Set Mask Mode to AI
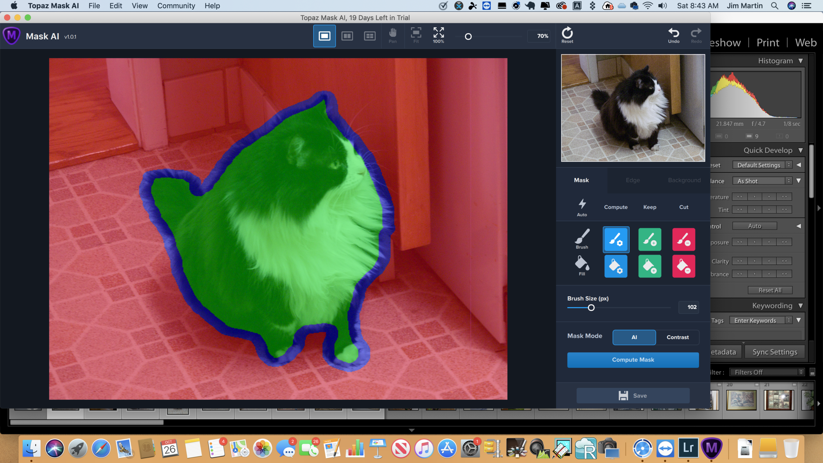The image size is (823, 463). (x=634, y=337)
